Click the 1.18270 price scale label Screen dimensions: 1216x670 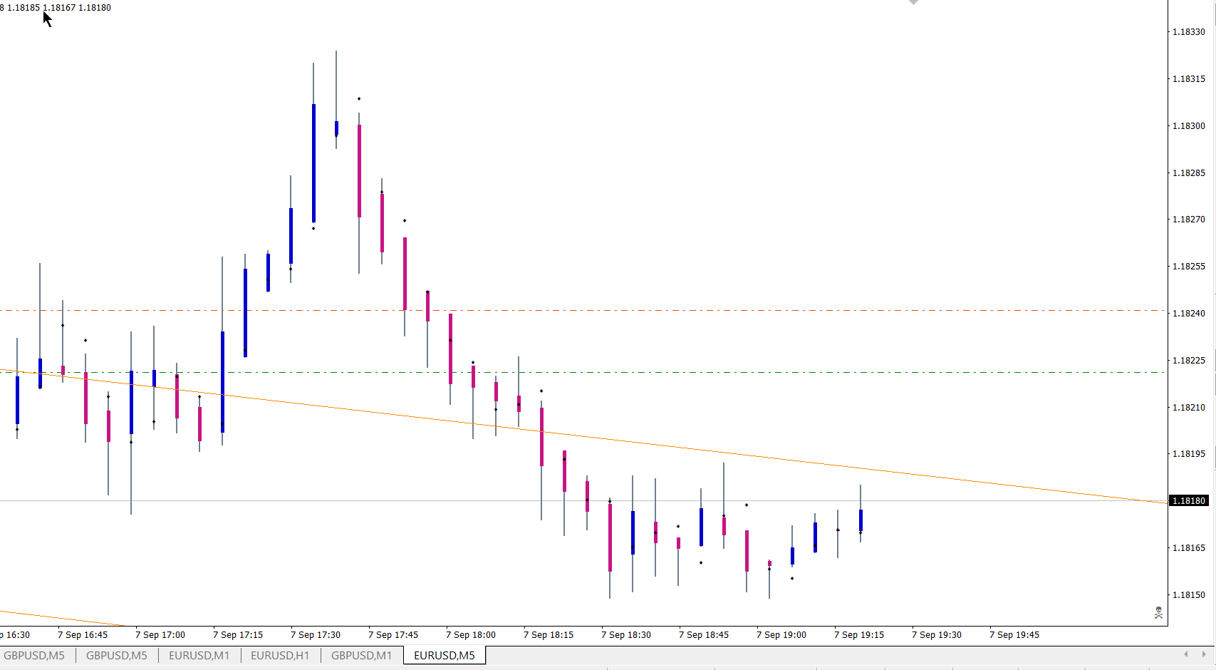coord(1189,220)
